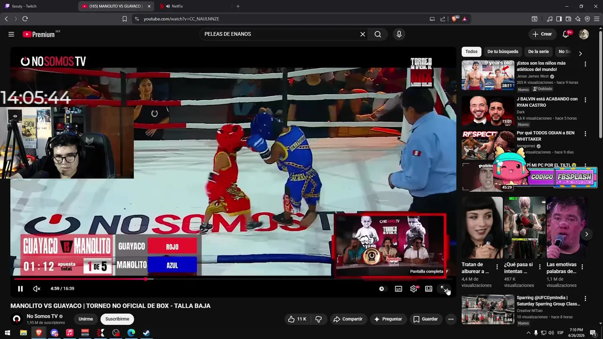This screenshot has width=603, height=339.
Task: Like the video with the 11 K thumbs-up
Action: 297,319
